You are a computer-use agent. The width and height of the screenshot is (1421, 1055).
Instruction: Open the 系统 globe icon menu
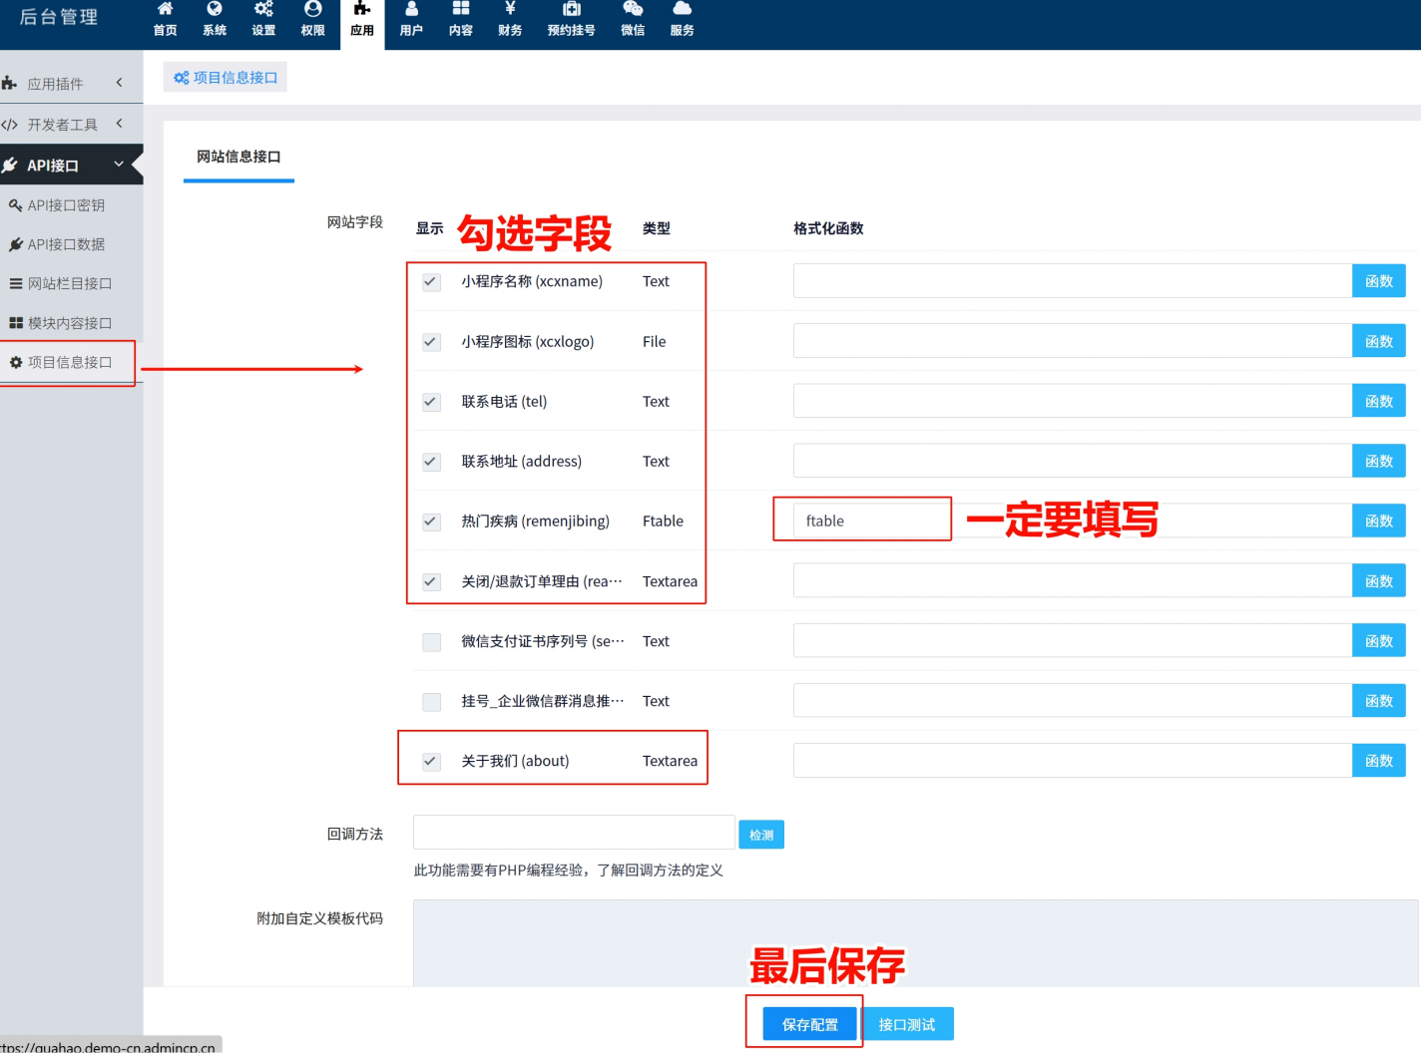pyautogui.click(x=214, y=19)
